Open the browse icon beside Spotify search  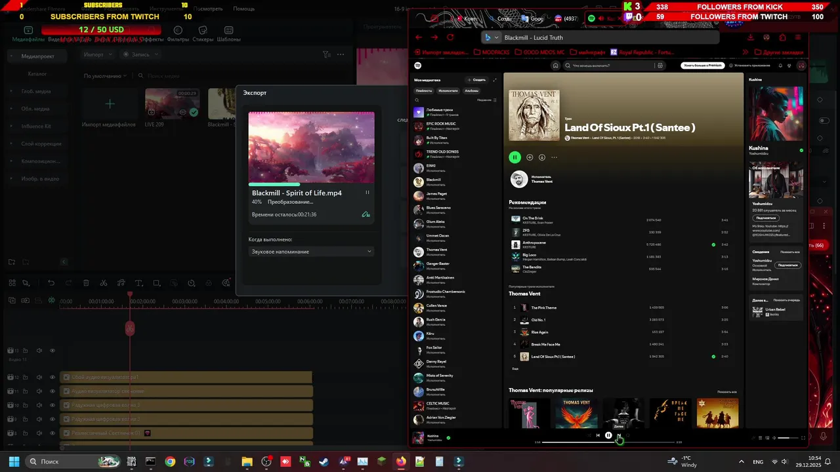pos(660,66)
